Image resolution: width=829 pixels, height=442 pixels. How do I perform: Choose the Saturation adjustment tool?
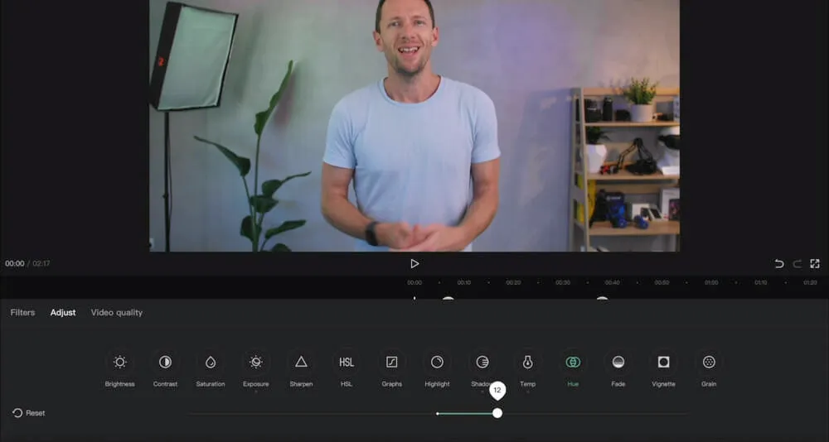pos(211,363)
